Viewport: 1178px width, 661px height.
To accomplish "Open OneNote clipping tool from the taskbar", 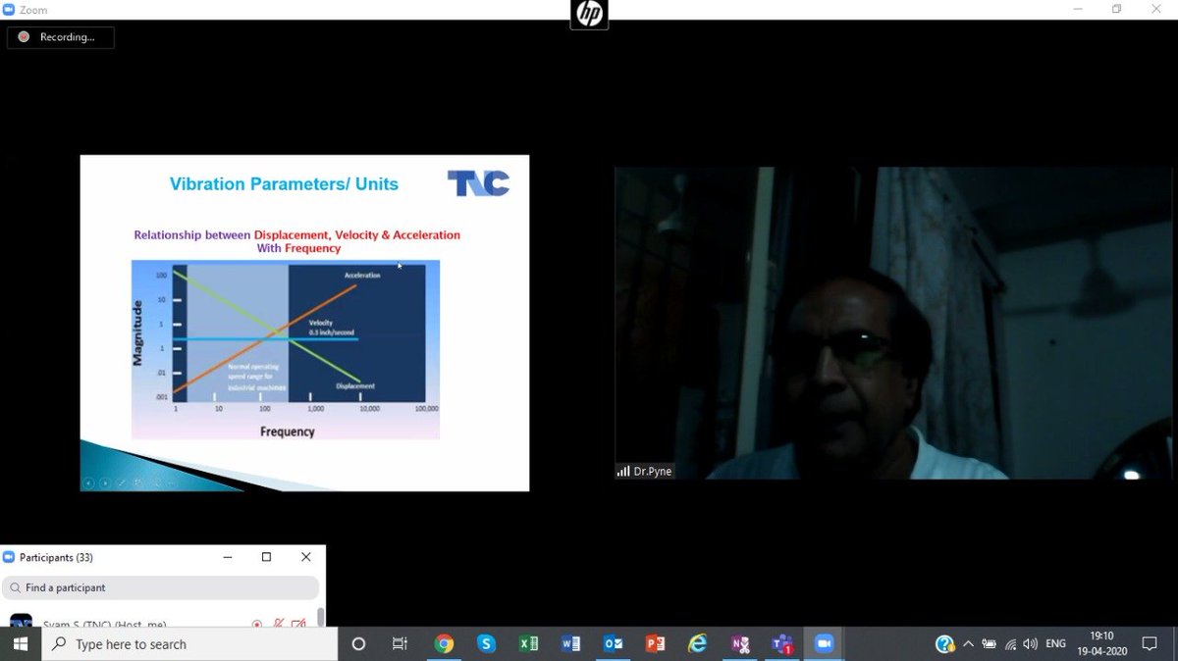I will click(x=740, y=644).
